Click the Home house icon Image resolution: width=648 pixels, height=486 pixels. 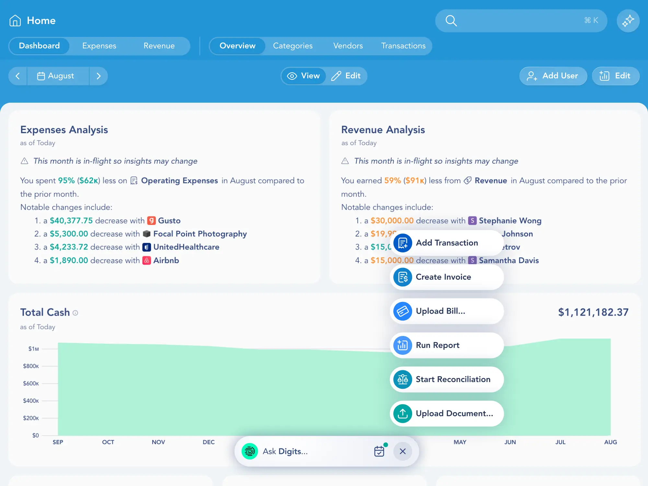pyautogui.click(x=15, y=20)
